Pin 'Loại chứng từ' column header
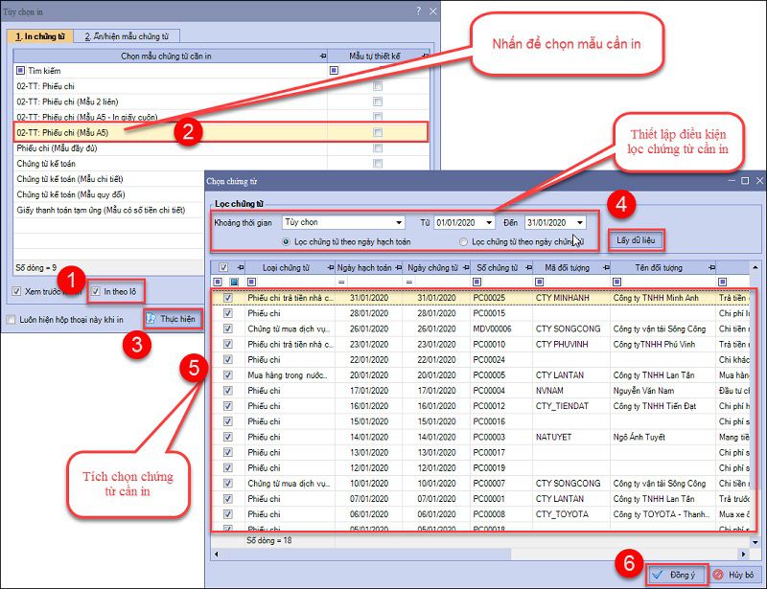 point(331,268)
